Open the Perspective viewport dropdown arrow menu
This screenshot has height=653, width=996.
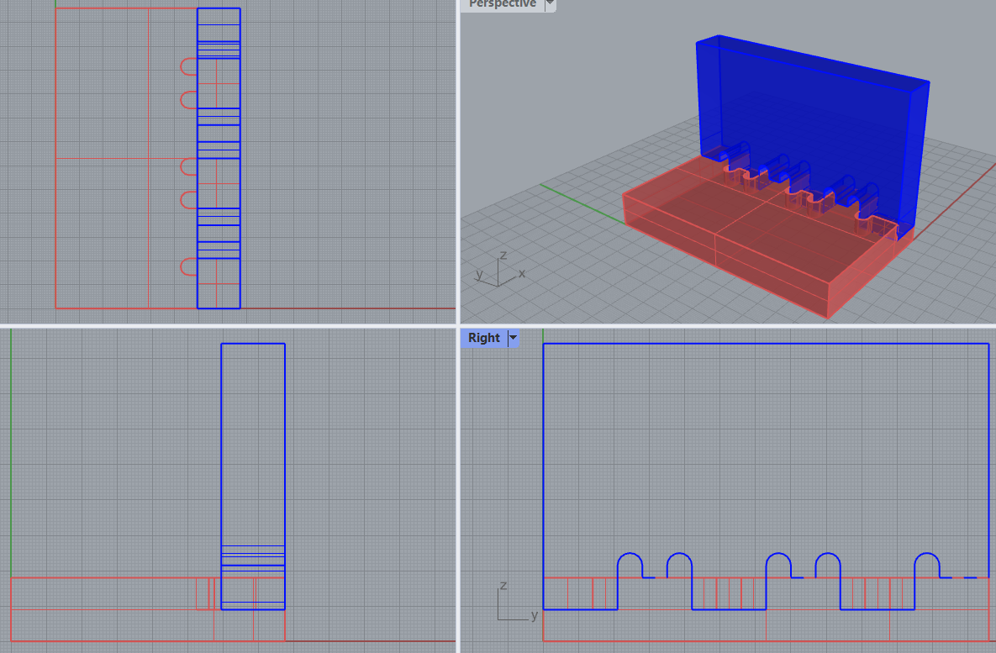(550, 4)
